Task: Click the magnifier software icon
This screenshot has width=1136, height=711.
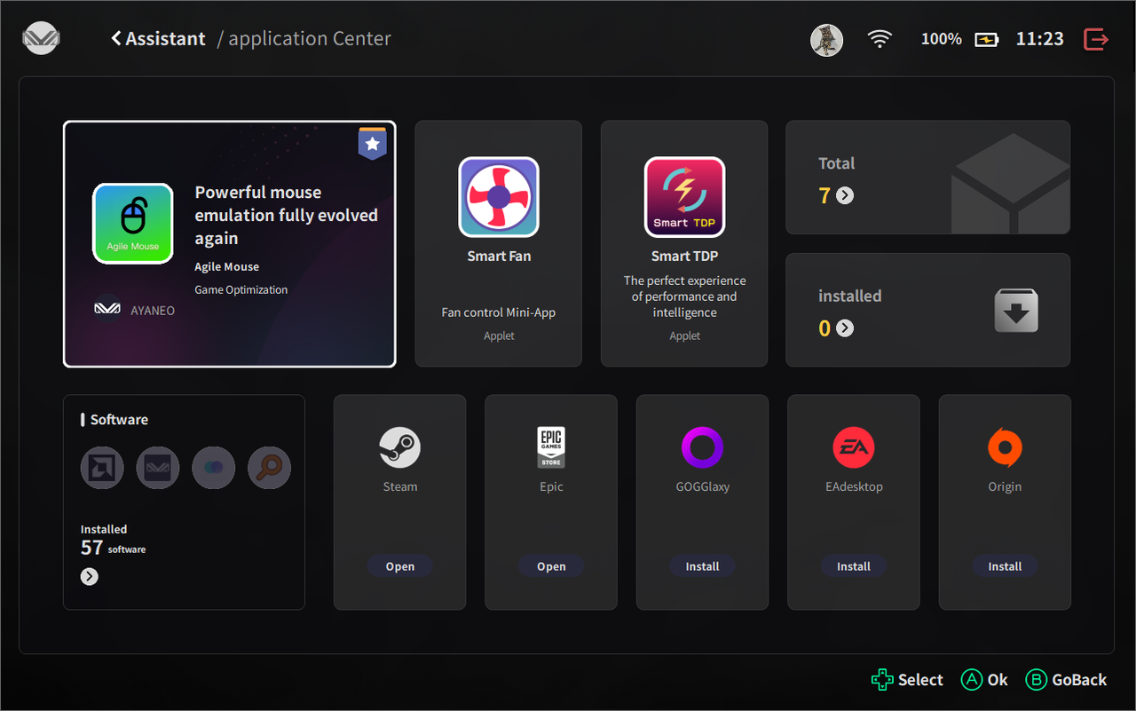Action: click(269, 468)
